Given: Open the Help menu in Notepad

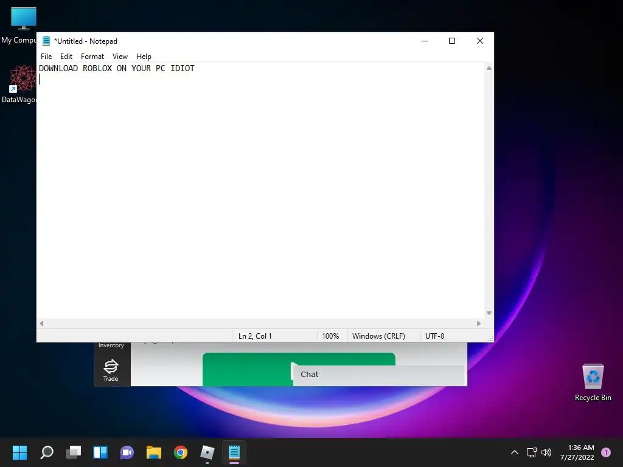Looking at the screenshot, I should click(x=144, y=57).
